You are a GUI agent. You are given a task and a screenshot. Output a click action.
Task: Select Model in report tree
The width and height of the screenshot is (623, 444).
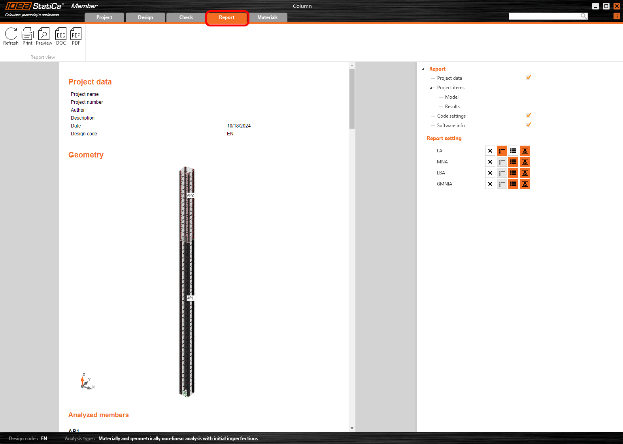click(452, 97)
